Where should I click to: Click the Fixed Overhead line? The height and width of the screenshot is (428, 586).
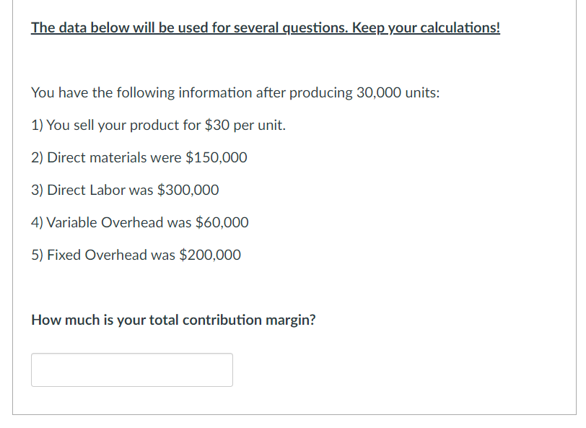pos(136,254)
